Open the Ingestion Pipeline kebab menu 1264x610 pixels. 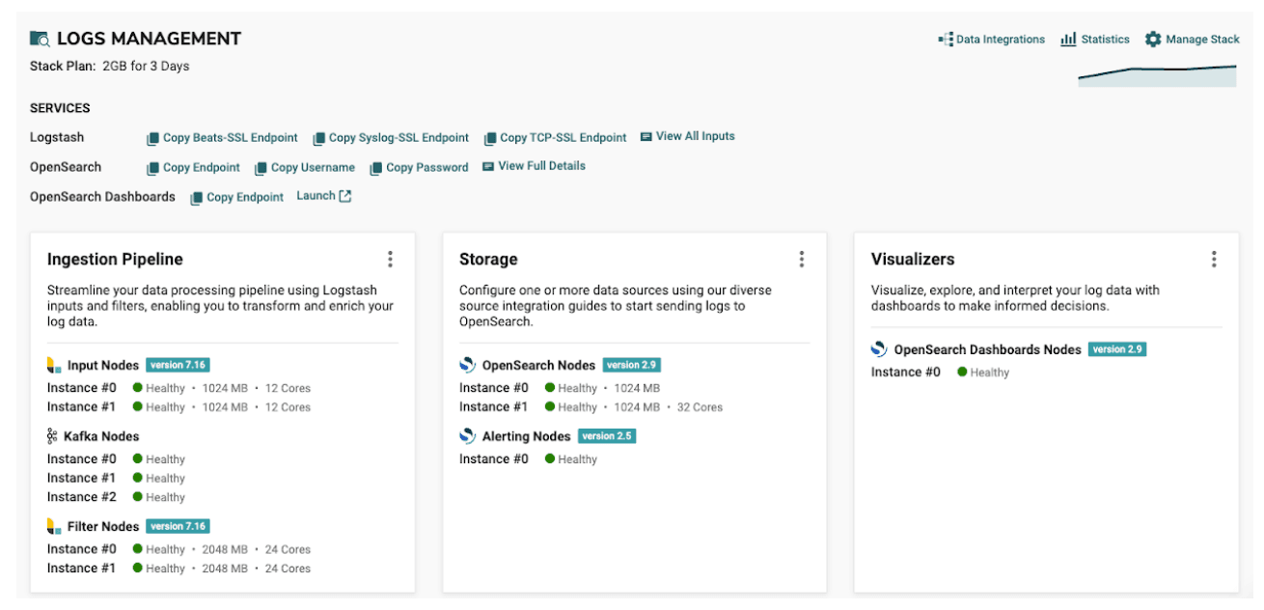(390, 259)
